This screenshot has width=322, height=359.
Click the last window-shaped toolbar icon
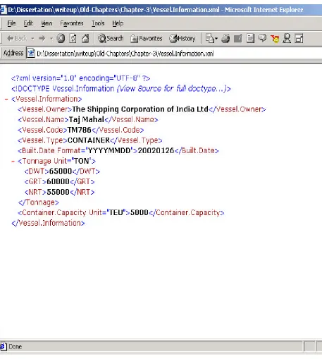[x=299, y=38]
